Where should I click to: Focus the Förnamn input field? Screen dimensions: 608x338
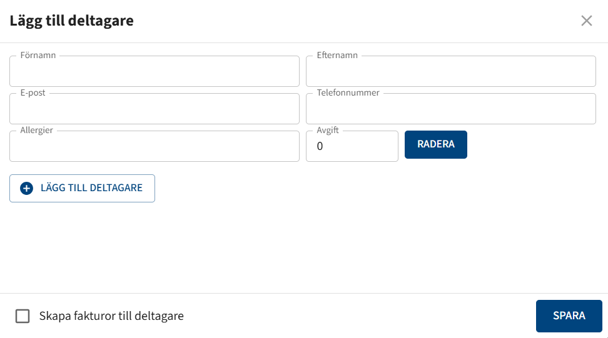tap(154, 72)
